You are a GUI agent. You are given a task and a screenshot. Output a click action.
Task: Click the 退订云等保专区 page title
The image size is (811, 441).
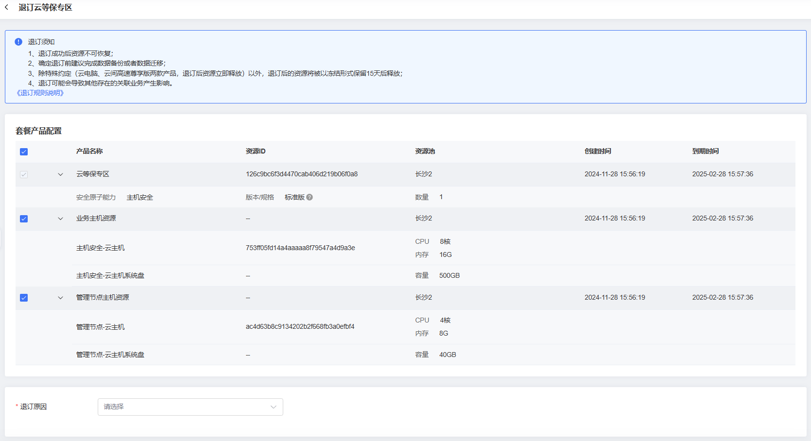coord(45,7)
